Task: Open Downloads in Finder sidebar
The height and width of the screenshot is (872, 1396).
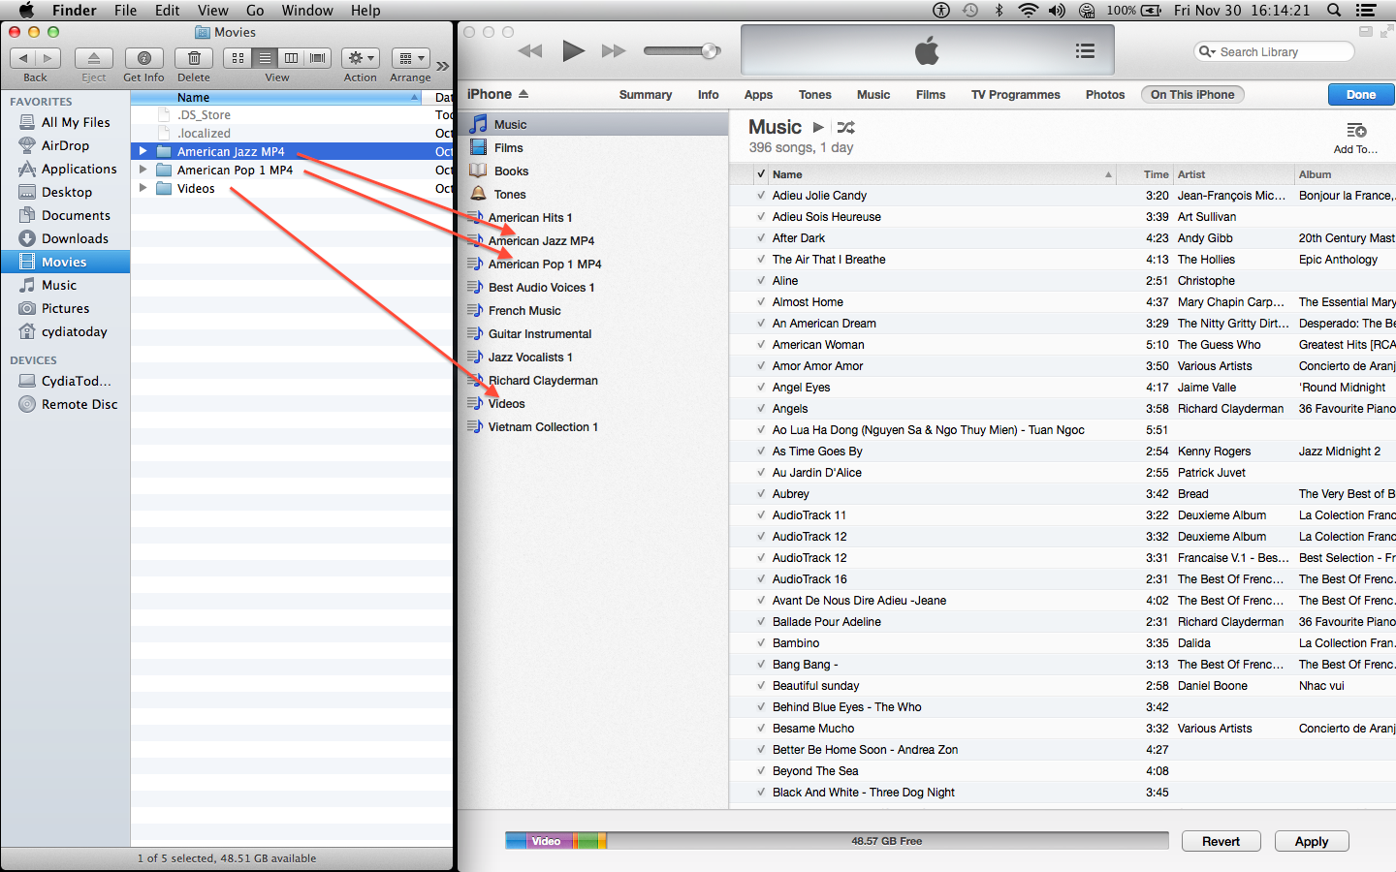Action: pos(65,238)
